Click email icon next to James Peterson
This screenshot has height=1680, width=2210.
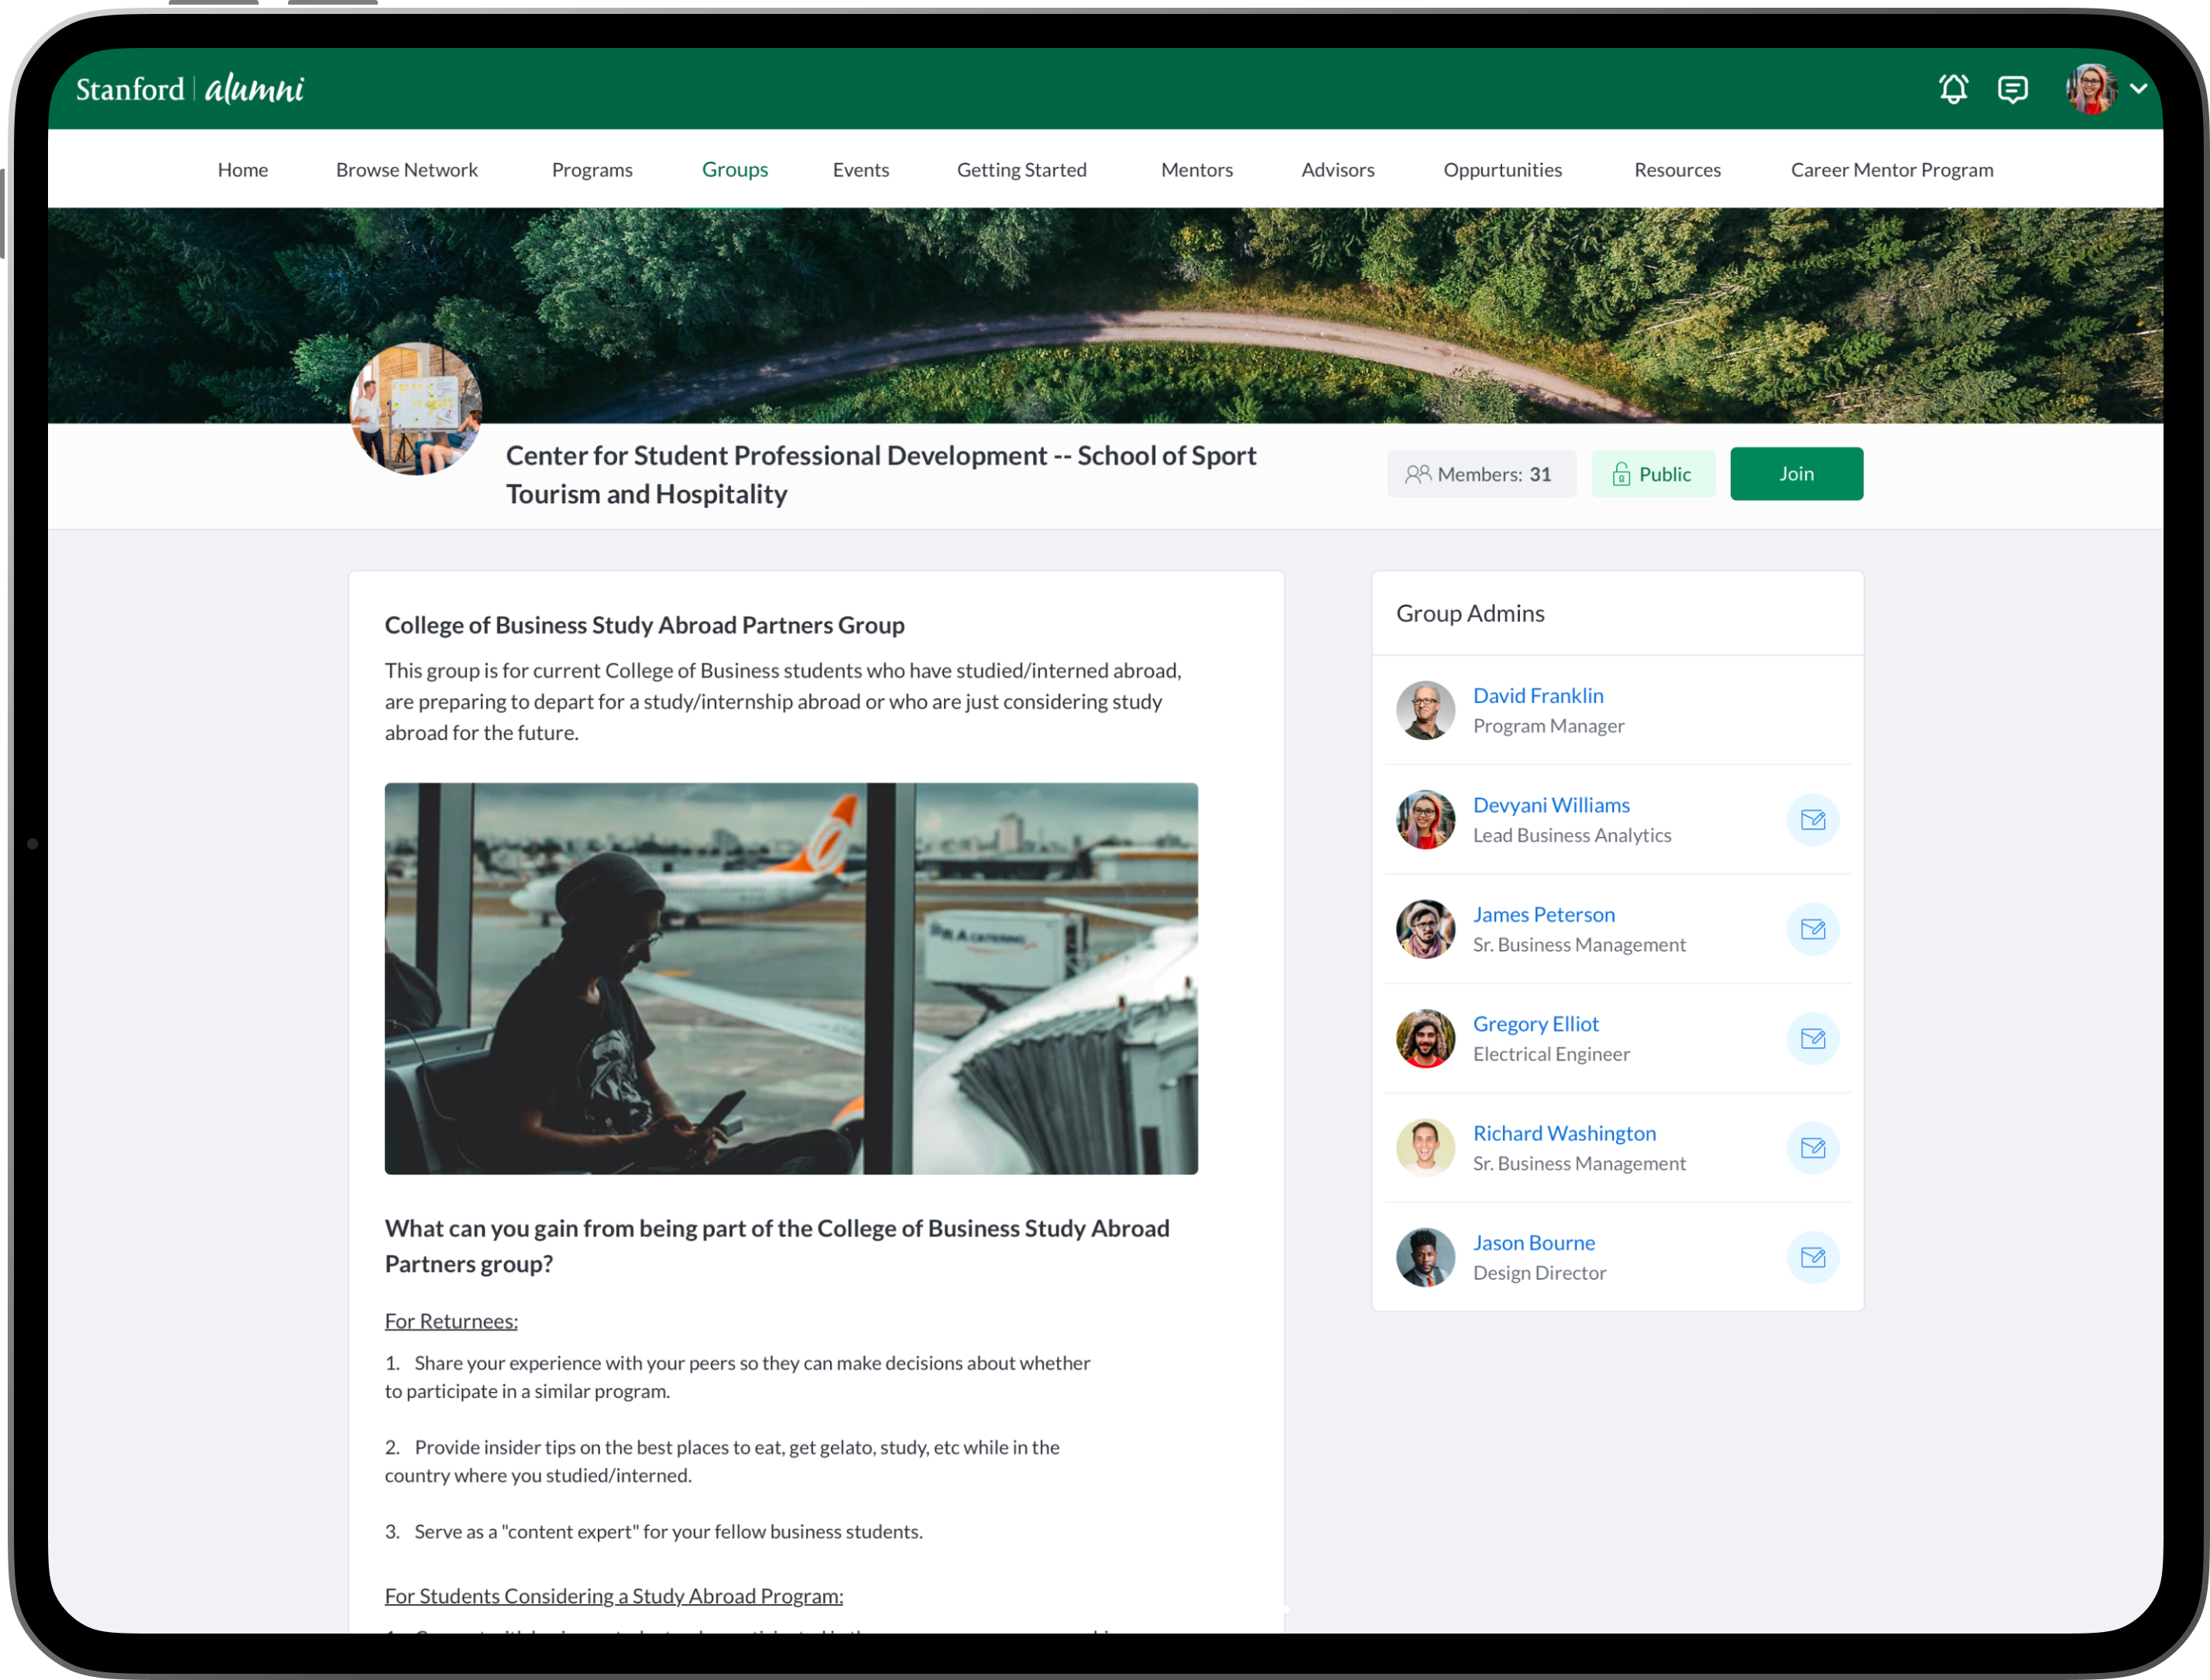pyautogui.click(x=1812, y=929)
